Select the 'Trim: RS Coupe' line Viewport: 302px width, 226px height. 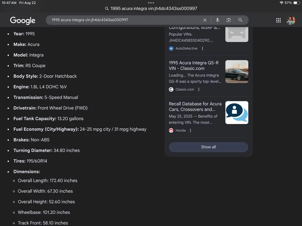tap(29, 66)
